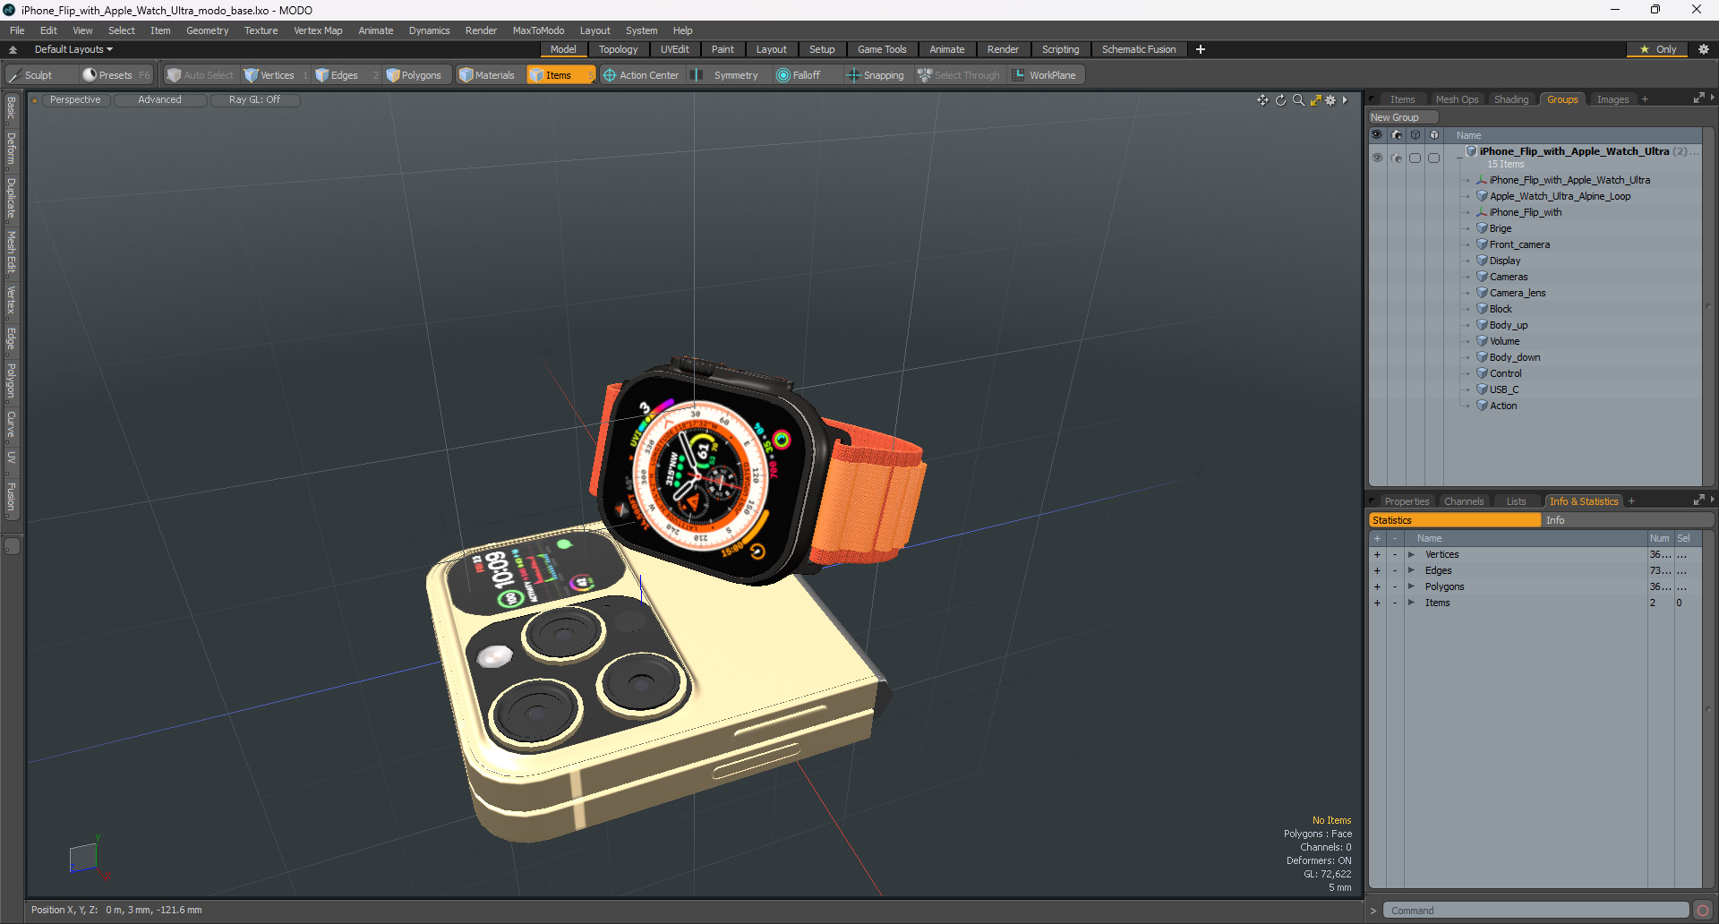Toggle second checkbox in iPhone_Flip group row
The width and height of the screenshot is (1719, 924).
pyautogui.click(x=1433, y=158)
